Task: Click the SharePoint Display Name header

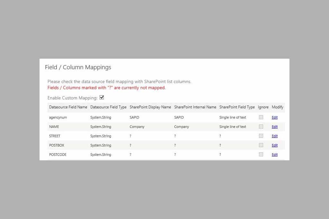Action: pyautogui.click(x=150, y=107)
